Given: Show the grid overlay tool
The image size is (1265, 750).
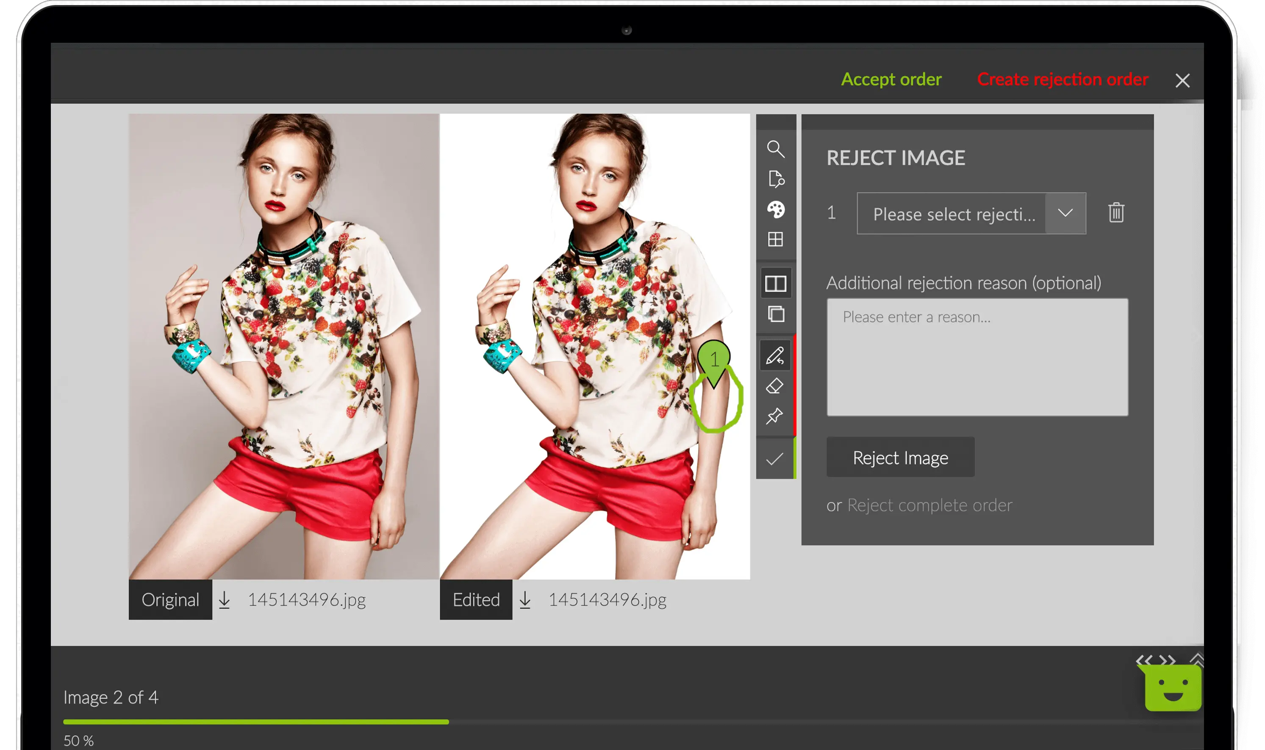Looking at the screenshot, I should [775, 239].
